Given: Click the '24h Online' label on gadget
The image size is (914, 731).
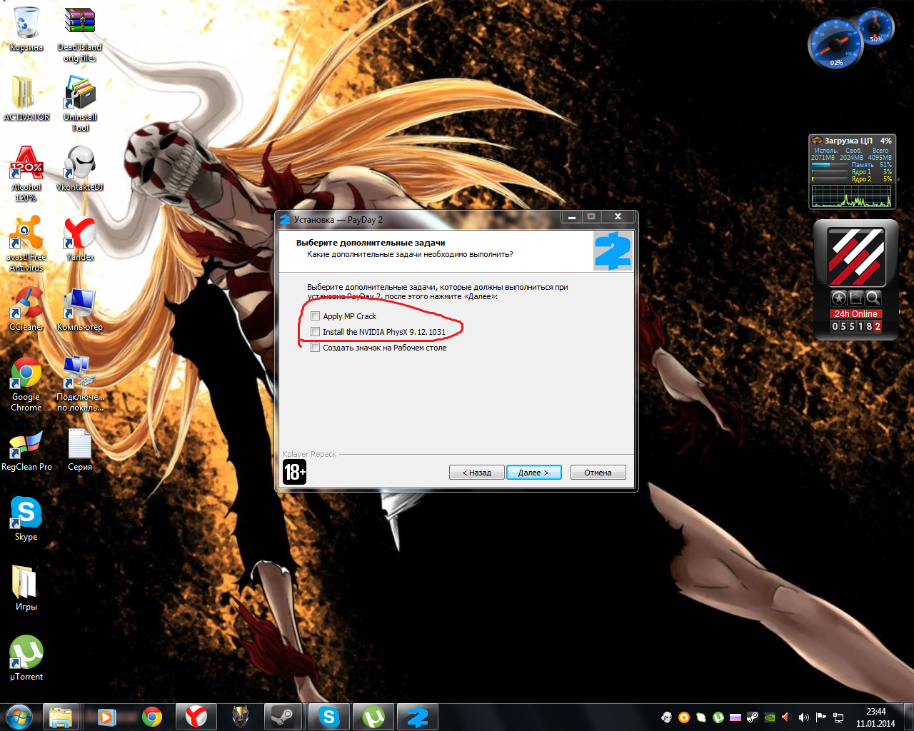Looking at the screenshot, I should pyautogui.click(x=855, y=314).
